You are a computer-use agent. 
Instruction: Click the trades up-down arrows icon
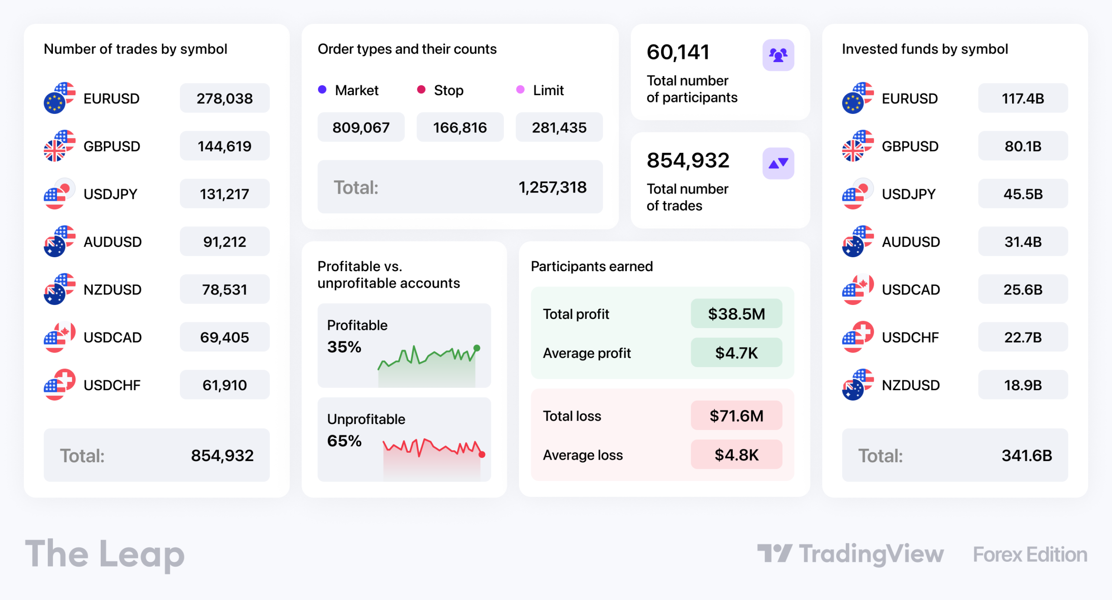coord(778,163)
